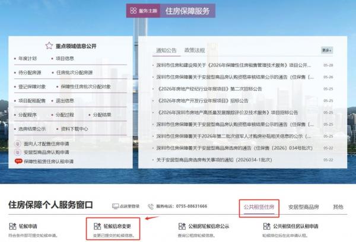
Task: Click the 更多+ button
Action: click(327, 50)
